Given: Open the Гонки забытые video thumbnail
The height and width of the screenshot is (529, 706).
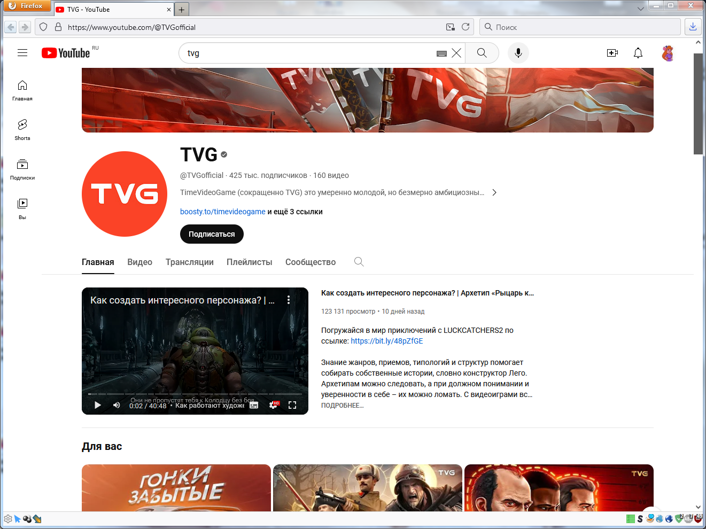Looking at the screenshot, I should (x=176, y=487).
